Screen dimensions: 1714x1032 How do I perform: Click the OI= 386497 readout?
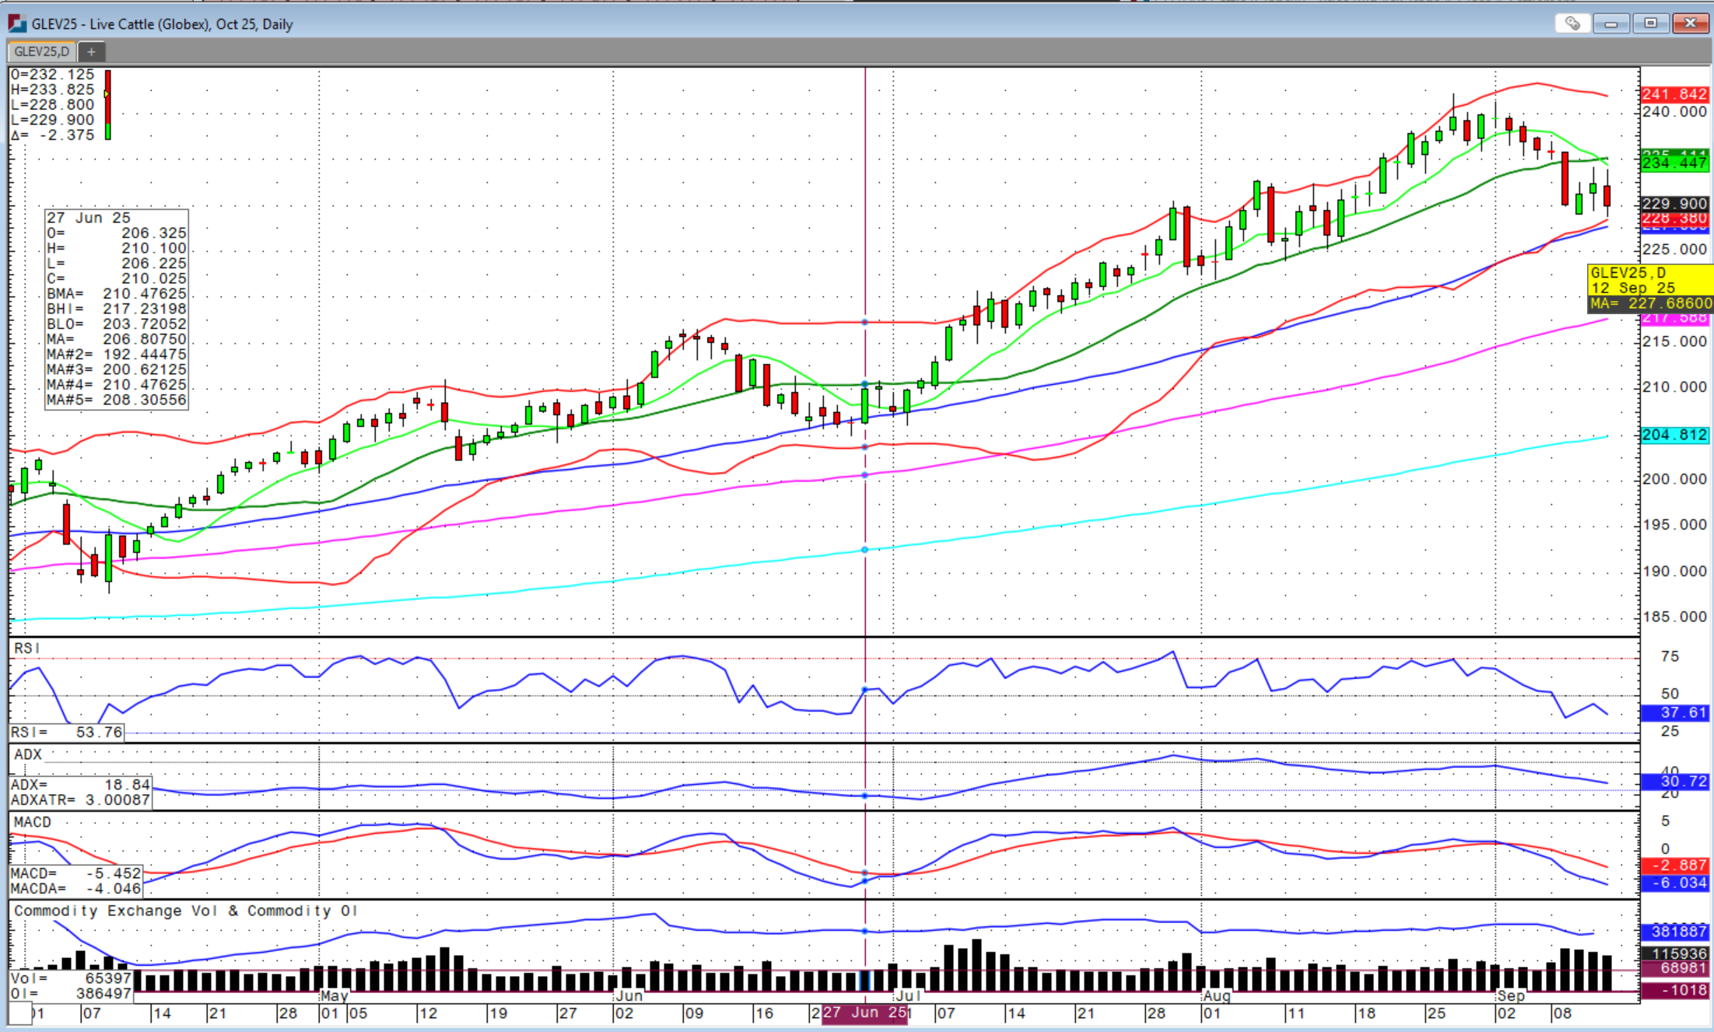(x=71, y=993)
